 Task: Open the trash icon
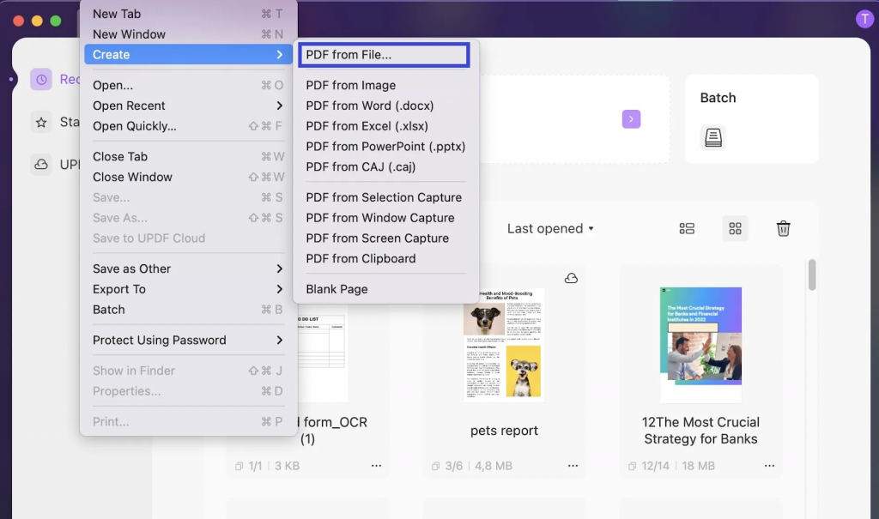pos(783,228)
